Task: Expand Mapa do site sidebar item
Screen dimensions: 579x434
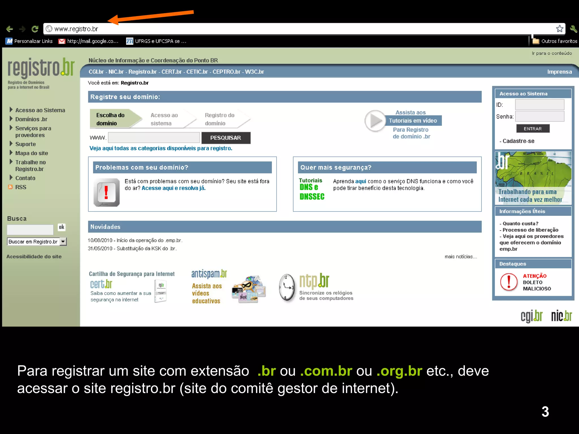Action: pyautogui.click(x=29, y=153)
